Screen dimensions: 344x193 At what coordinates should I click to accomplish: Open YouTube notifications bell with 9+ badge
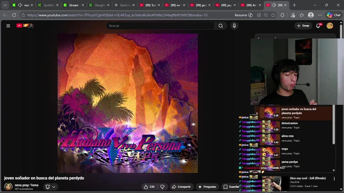click(318, 26)
